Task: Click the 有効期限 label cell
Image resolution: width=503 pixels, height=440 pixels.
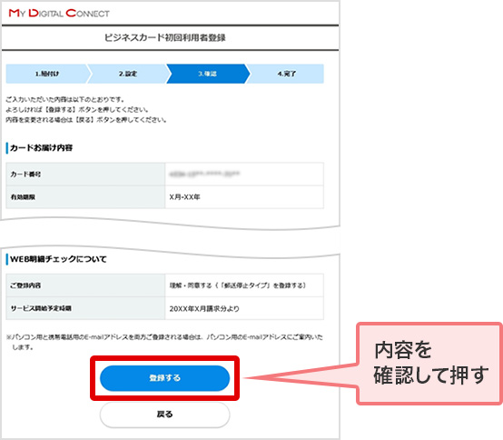Action: (85, 197)
